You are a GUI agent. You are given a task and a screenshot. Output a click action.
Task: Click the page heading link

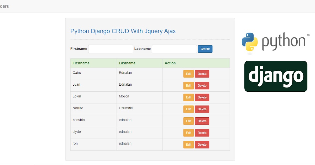point(123,31)
